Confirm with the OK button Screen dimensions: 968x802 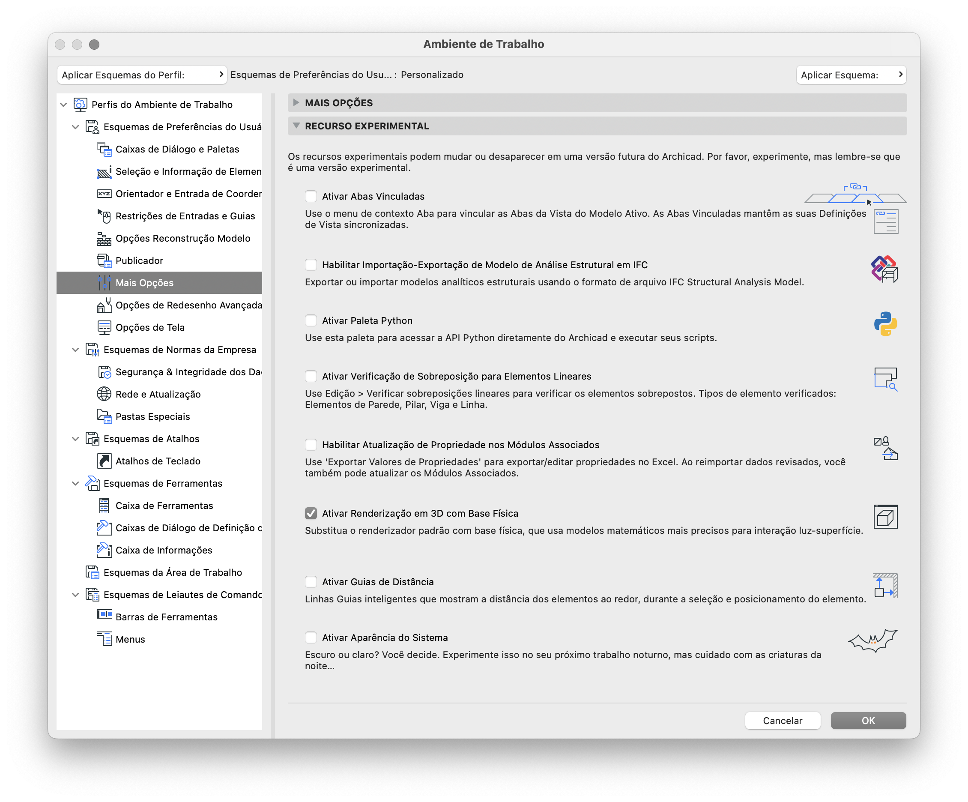click(x=869, y=721)
